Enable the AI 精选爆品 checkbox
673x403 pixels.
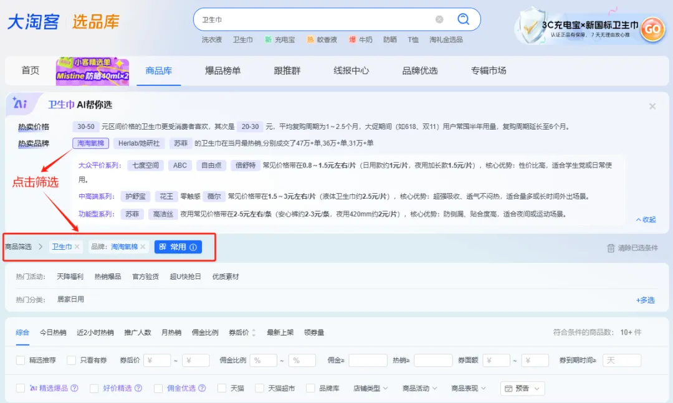click(x=20, y=388)
